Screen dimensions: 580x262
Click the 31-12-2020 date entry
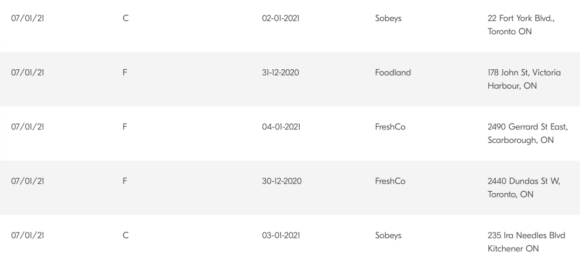tap(280, 72)
